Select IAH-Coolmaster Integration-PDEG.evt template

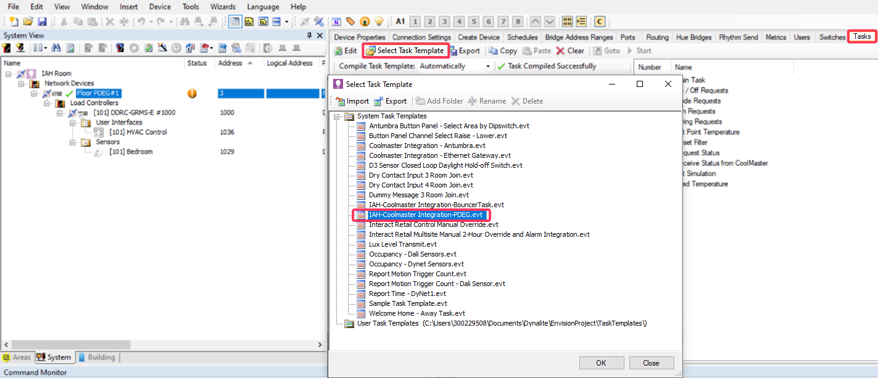[x=427, y=215]
